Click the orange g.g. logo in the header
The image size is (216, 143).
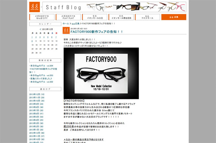tap(34, 7)
